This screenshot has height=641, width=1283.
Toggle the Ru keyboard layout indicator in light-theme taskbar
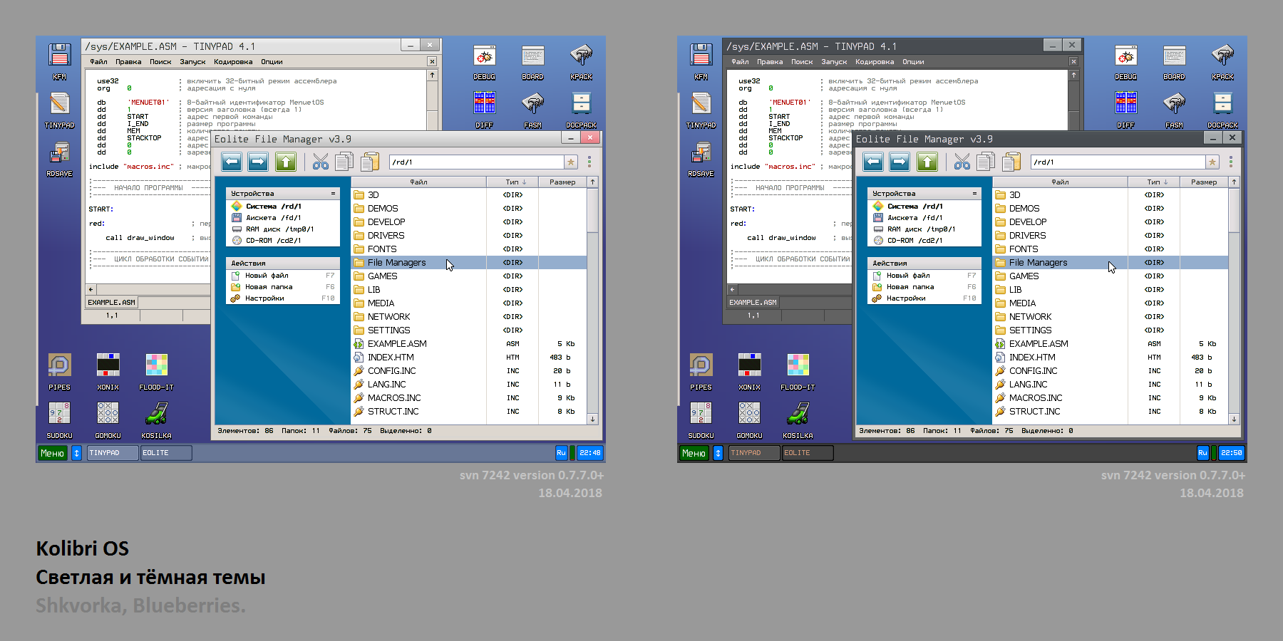[x=561, y=453]
